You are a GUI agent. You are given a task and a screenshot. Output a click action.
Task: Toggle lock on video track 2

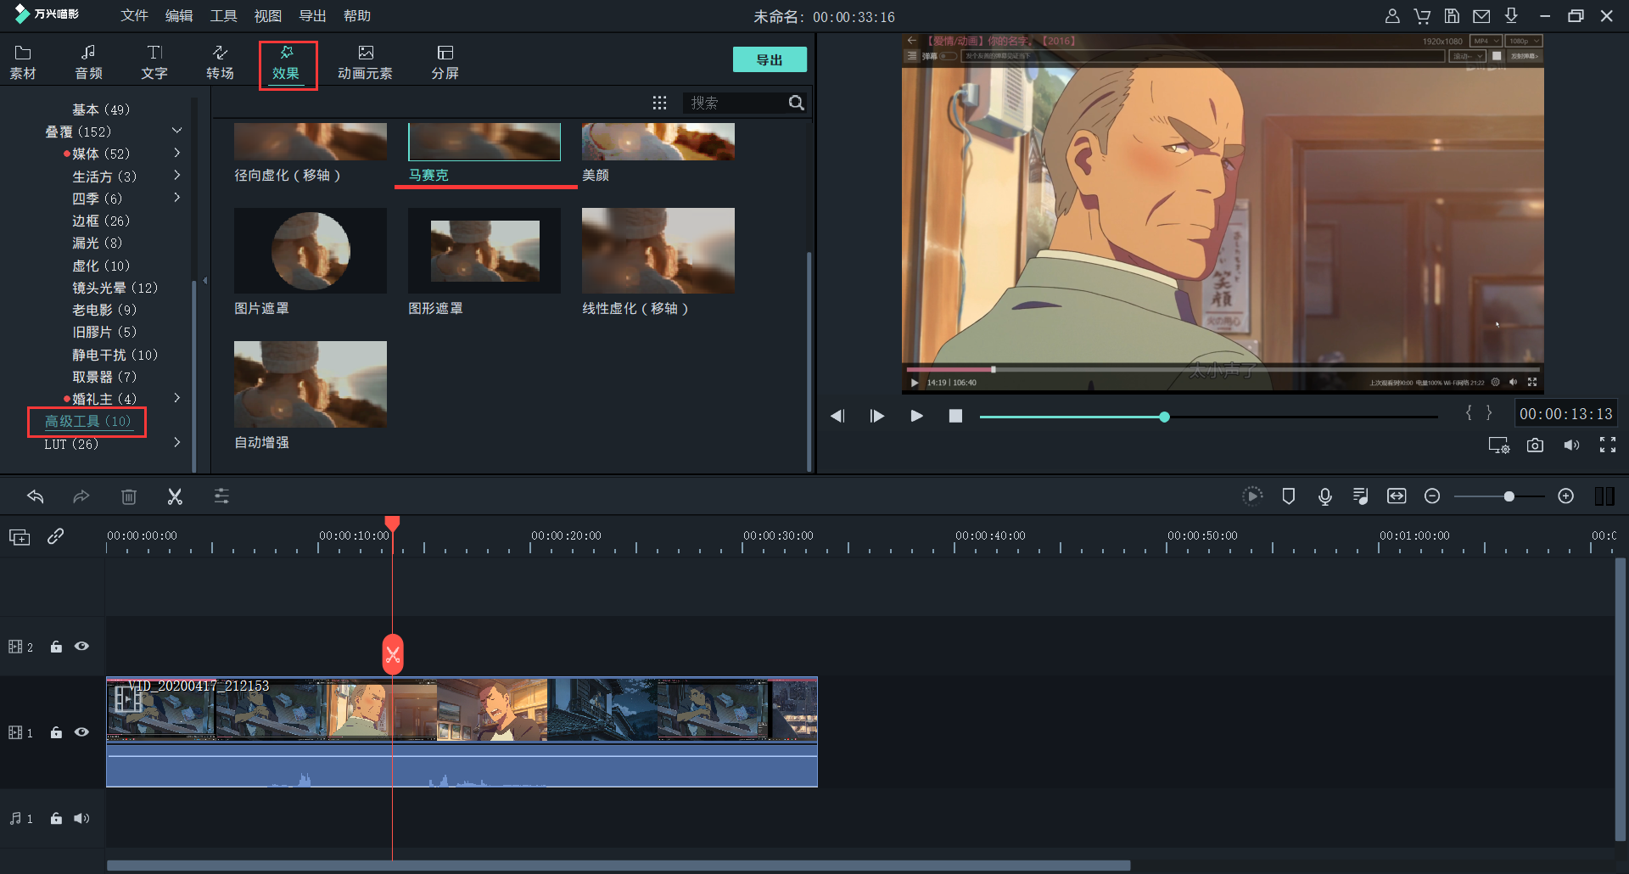coord(56,647)
